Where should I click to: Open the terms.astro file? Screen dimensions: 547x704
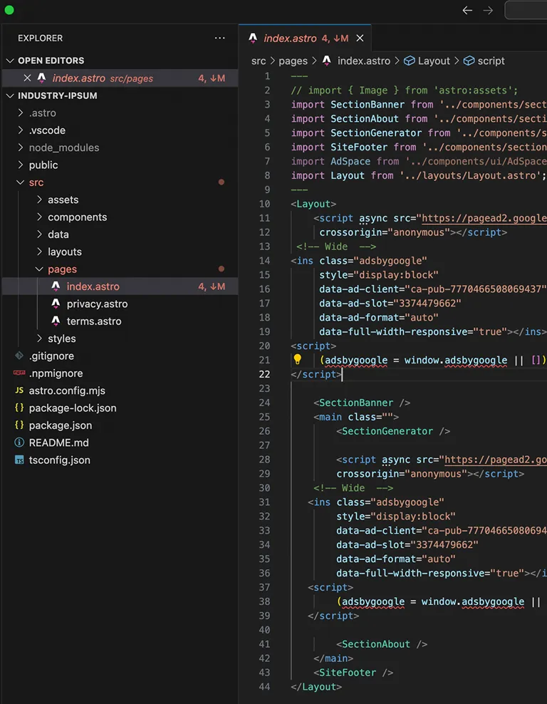point(94,321)
